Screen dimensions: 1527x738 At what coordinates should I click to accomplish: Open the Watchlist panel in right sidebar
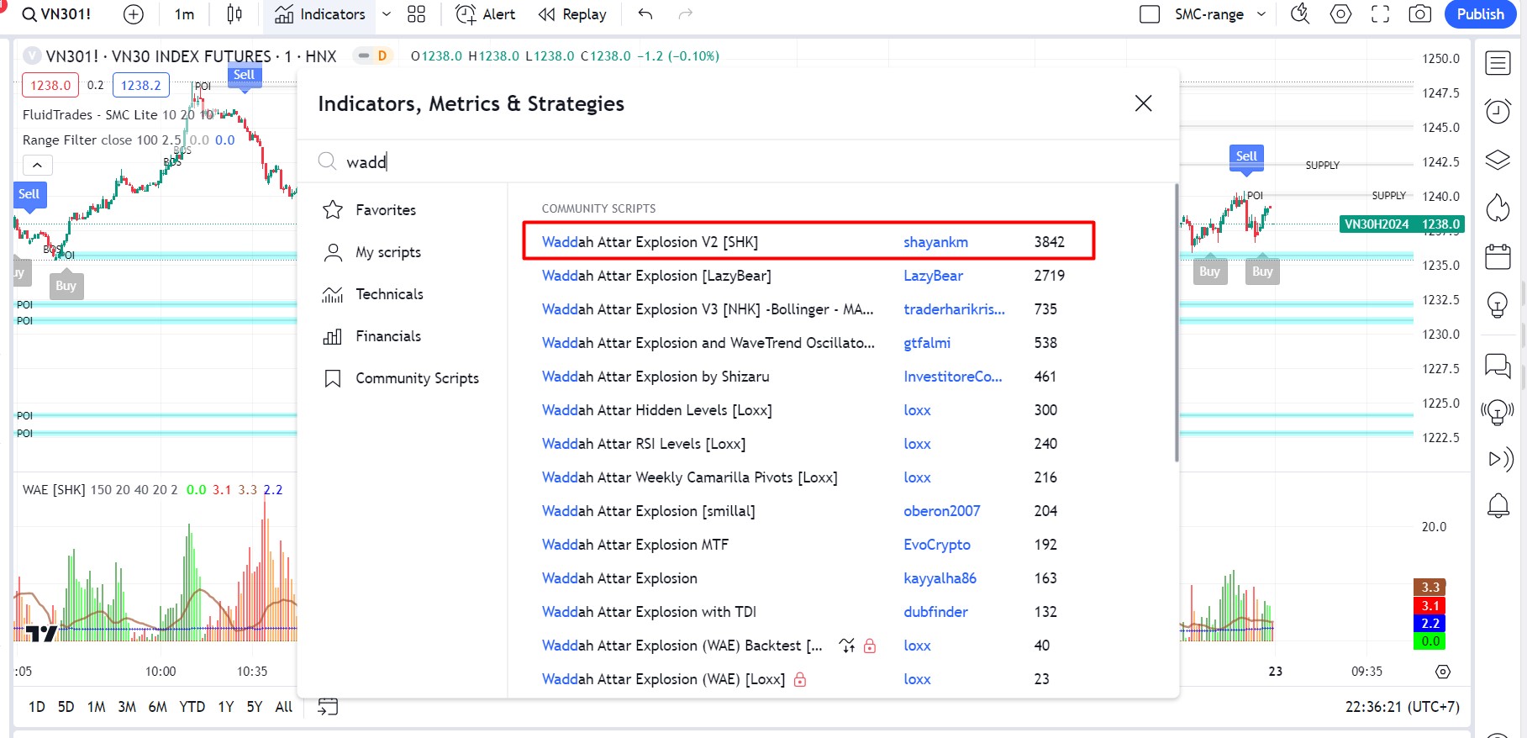(x=1498, y=63)
